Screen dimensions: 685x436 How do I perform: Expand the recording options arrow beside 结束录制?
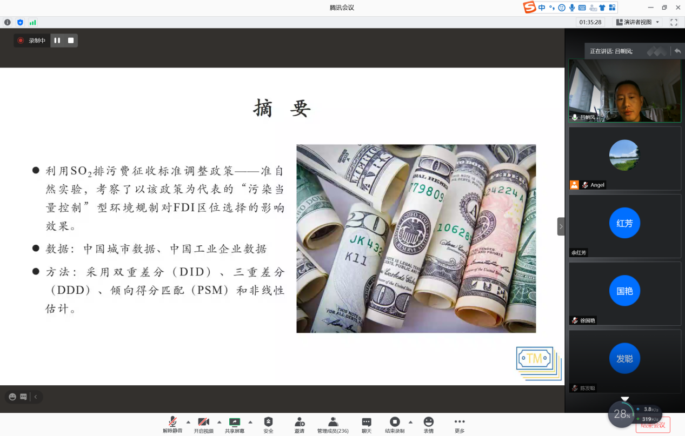coord(410,422)
